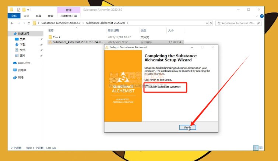Sort by 类型 column header
278x161 pixels.
[143, 31]
